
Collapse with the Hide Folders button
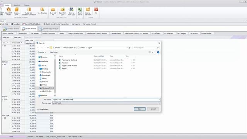tap(43, 109)
